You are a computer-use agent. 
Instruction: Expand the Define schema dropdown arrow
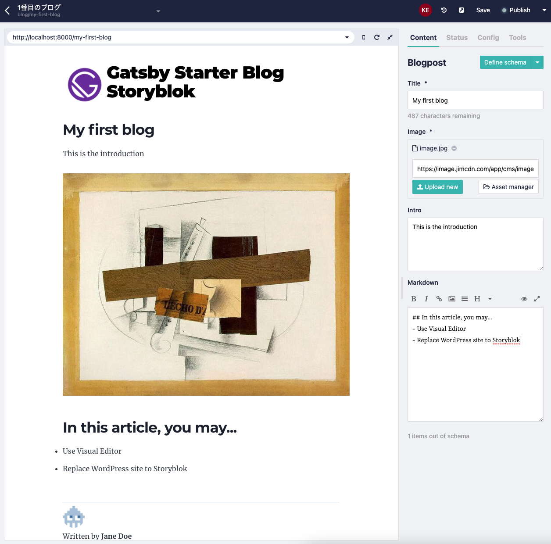[x=537, y=62]
